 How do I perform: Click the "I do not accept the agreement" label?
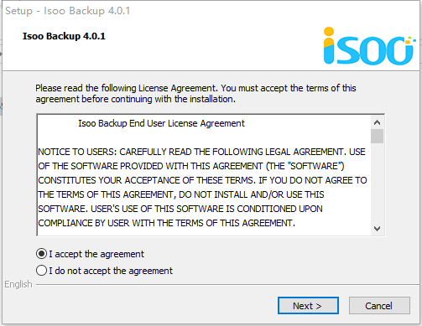(x=111, y=271)
